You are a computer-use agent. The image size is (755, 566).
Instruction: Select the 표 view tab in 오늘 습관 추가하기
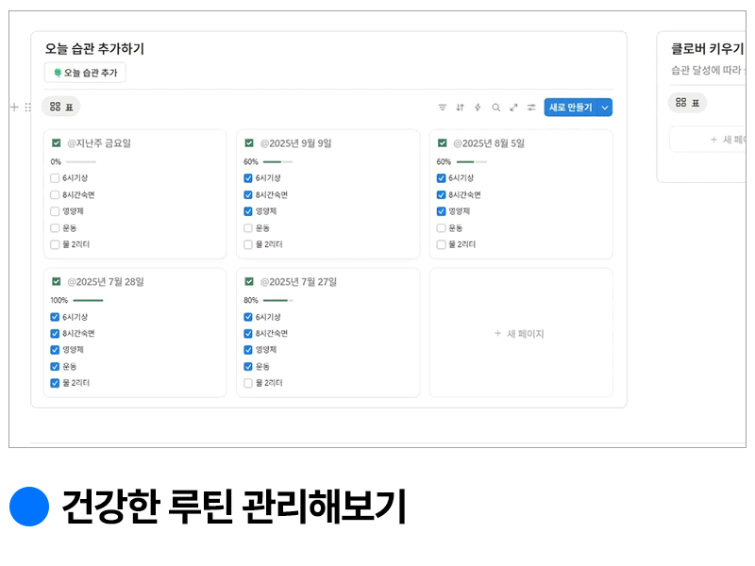point(60,107)
